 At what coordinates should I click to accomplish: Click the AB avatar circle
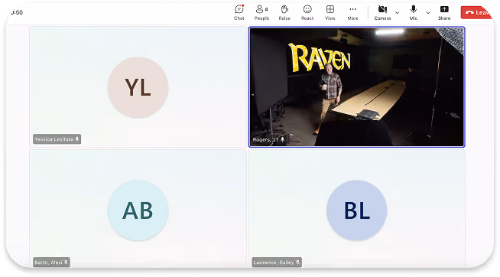(x=138, y=210)
